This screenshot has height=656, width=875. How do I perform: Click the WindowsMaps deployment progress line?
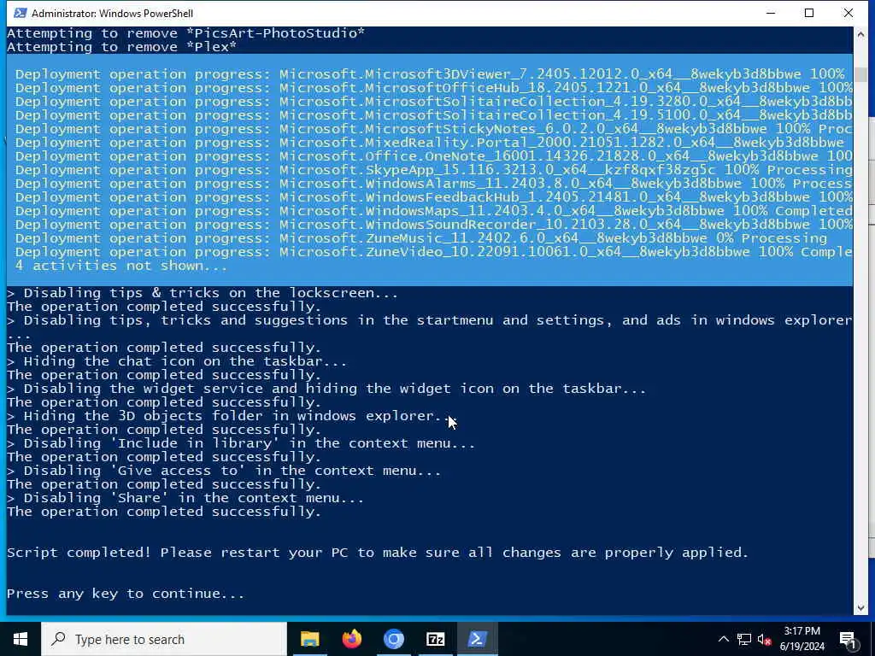tap(433, 210)
